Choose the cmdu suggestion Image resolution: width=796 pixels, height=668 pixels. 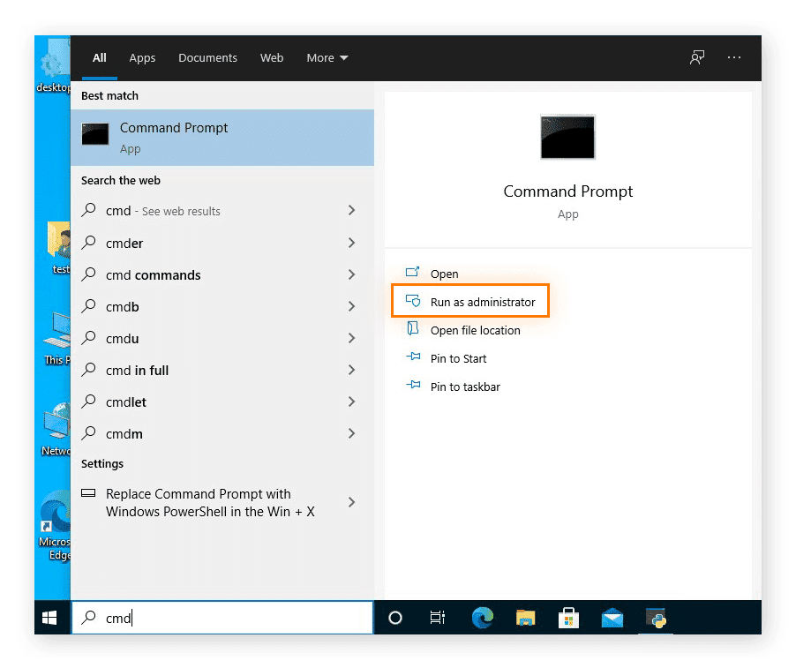coord(222,338)
